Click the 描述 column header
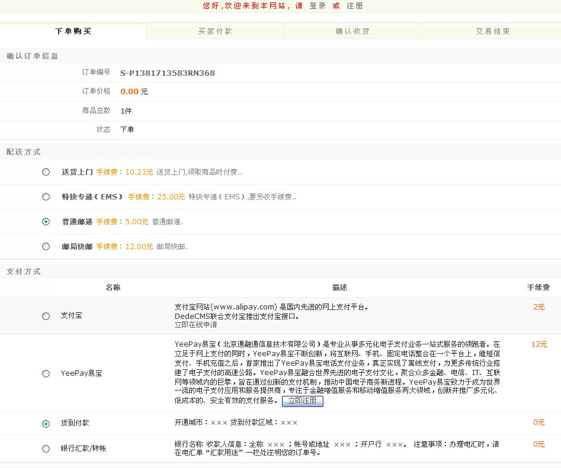Viewport: 561px width, 468px height. click(x=339, y=288)
